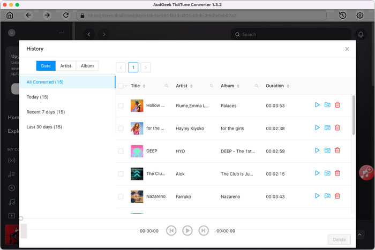Delete the Hollow track record
The height and width of the screenshot is (250, 375).
coord(337,105)
